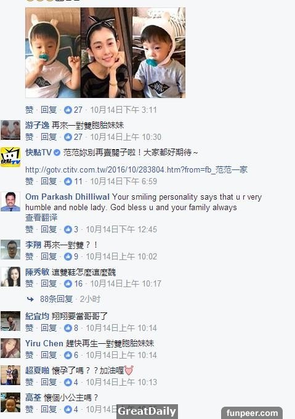Click 赞 under 高荃's comment

tap(30, 409)
